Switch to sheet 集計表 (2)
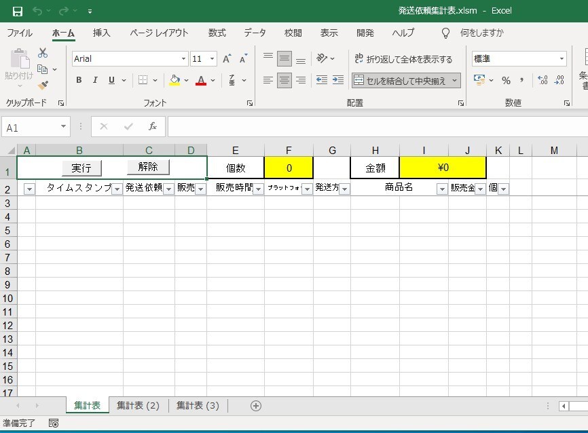 coord(138,406)
